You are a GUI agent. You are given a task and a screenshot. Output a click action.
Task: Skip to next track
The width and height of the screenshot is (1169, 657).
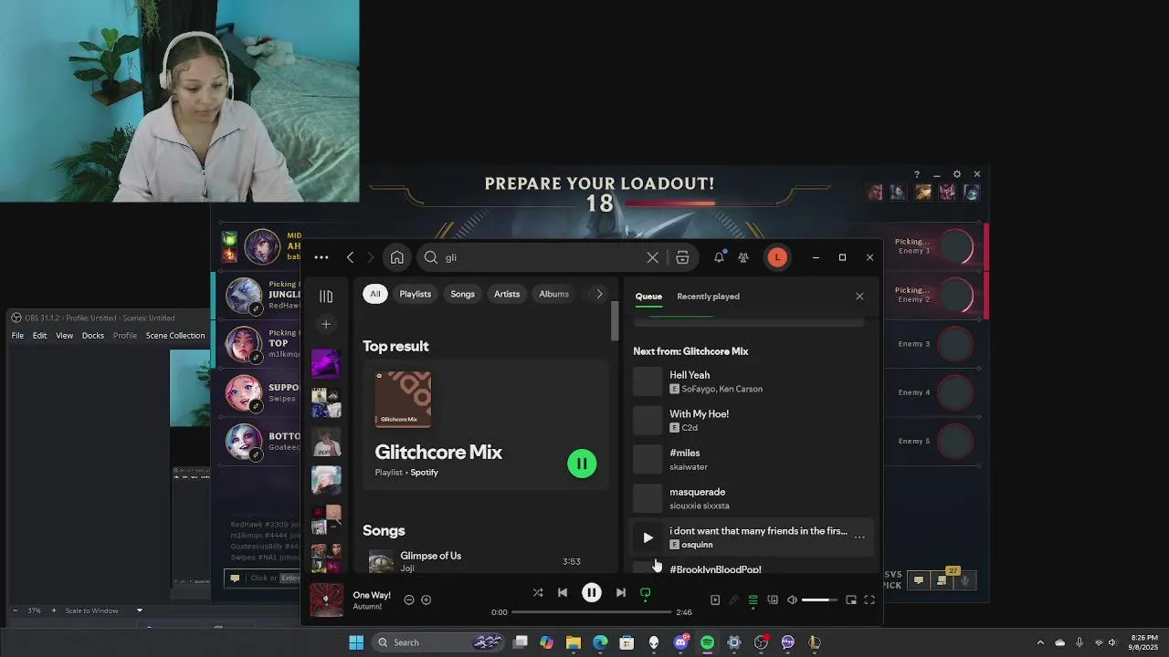[621, 593]
